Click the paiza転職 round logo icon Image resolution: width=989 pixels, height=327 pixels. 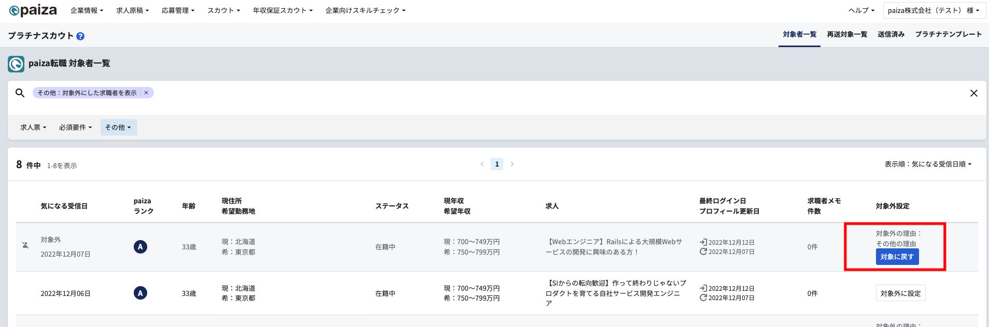click(16, 64)
